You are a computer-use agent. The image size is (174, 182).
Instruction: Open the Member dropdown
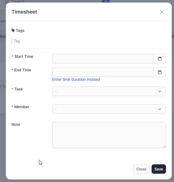(105, 109)
